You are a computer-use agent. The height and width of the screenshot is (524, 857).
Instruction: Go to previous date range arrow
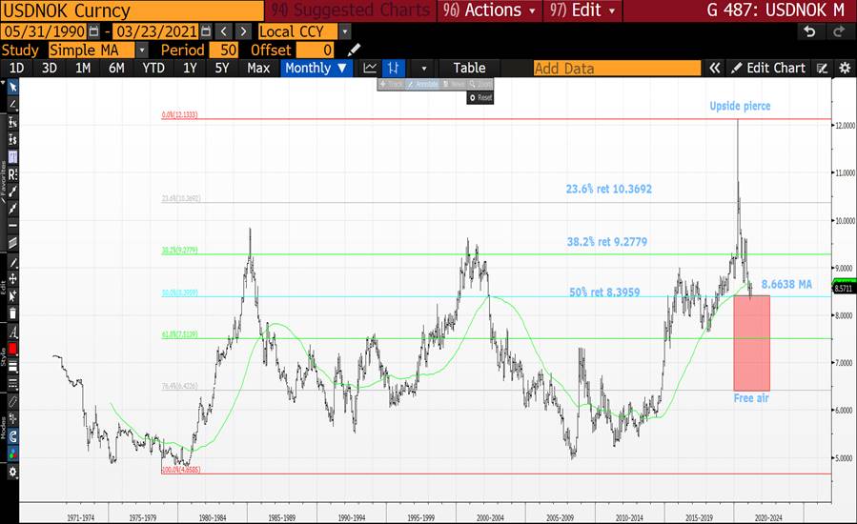click(223, 31)
